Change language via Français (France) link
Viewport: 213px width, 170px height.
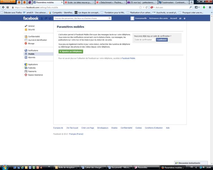[76, 134]
